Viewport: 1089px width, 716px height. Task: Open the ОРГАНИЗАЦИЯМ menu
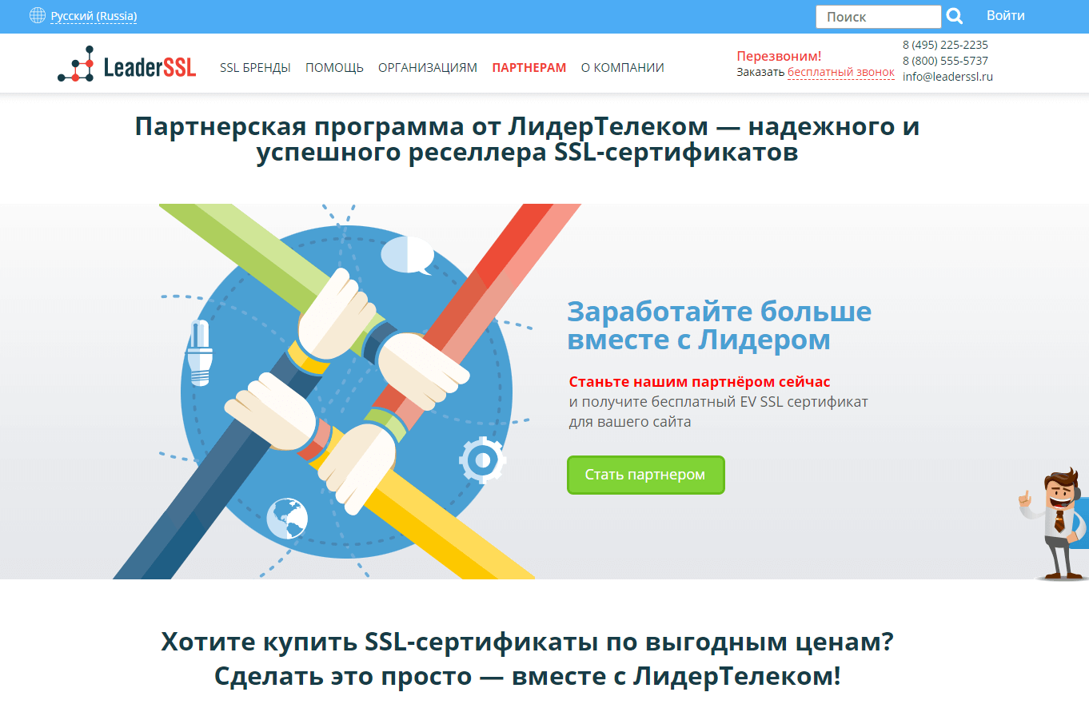pos(428,68)
